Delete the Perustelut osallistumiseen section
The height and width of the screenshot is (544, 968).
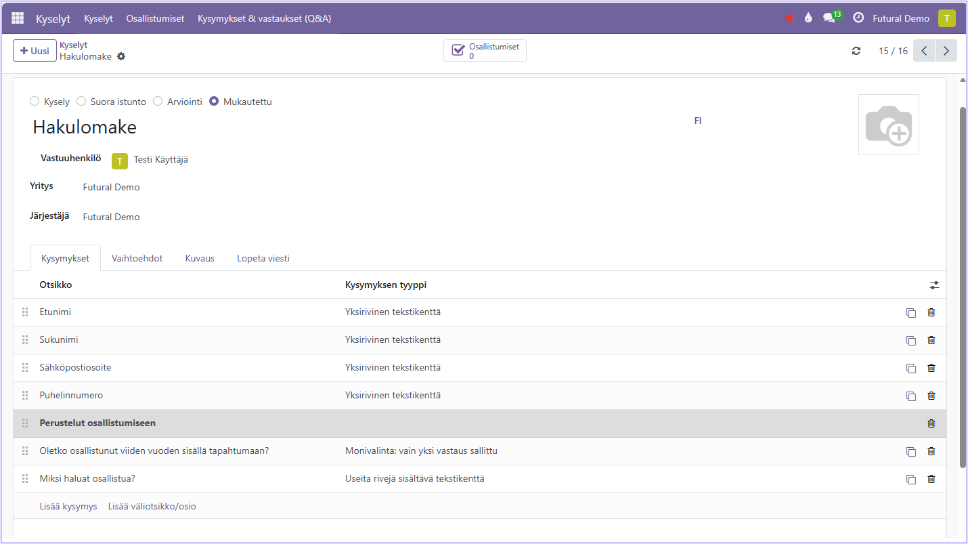[x=931, y=423]
